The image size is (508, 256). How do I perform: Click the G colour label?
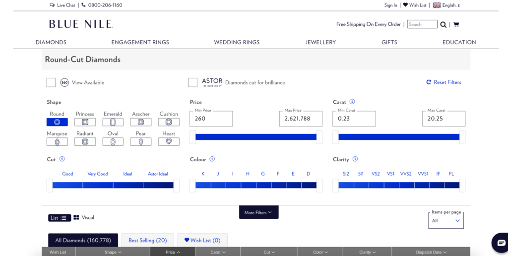tap(263, 174)
